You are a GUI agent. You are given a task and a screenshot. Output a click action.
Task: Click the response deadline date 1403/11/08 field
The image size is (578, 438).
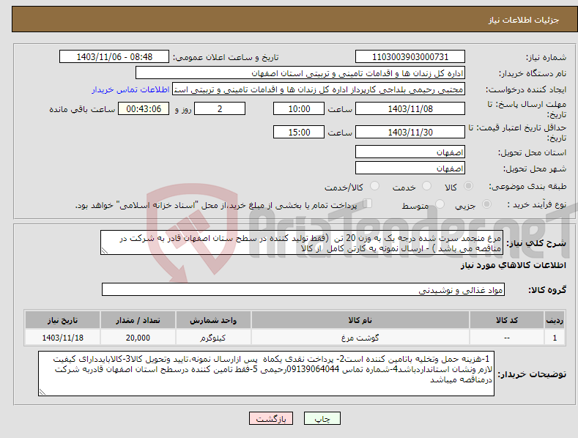[410, 108]
